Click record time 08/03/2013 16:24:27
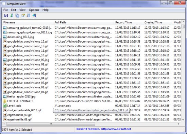Viewport: 187px width, 134px height. coord(128,115)
